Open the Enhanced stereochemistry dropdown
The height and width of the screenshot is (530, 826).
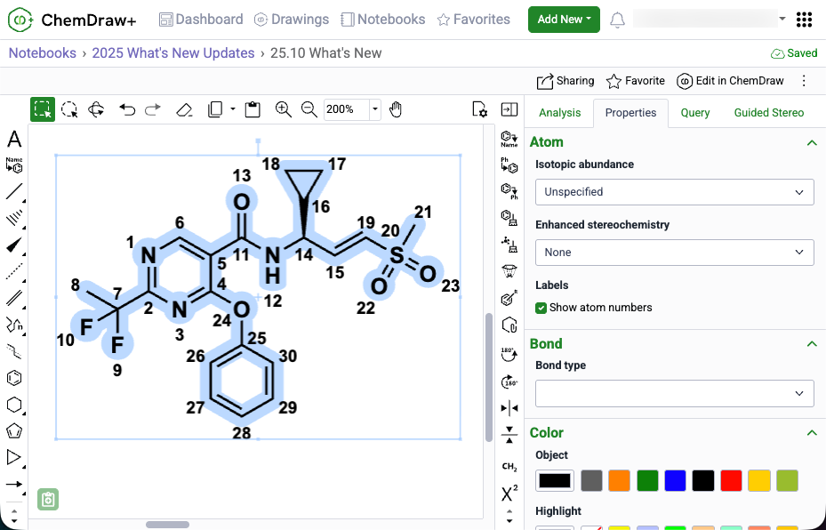pyautogui.click(x=674, y=253)
